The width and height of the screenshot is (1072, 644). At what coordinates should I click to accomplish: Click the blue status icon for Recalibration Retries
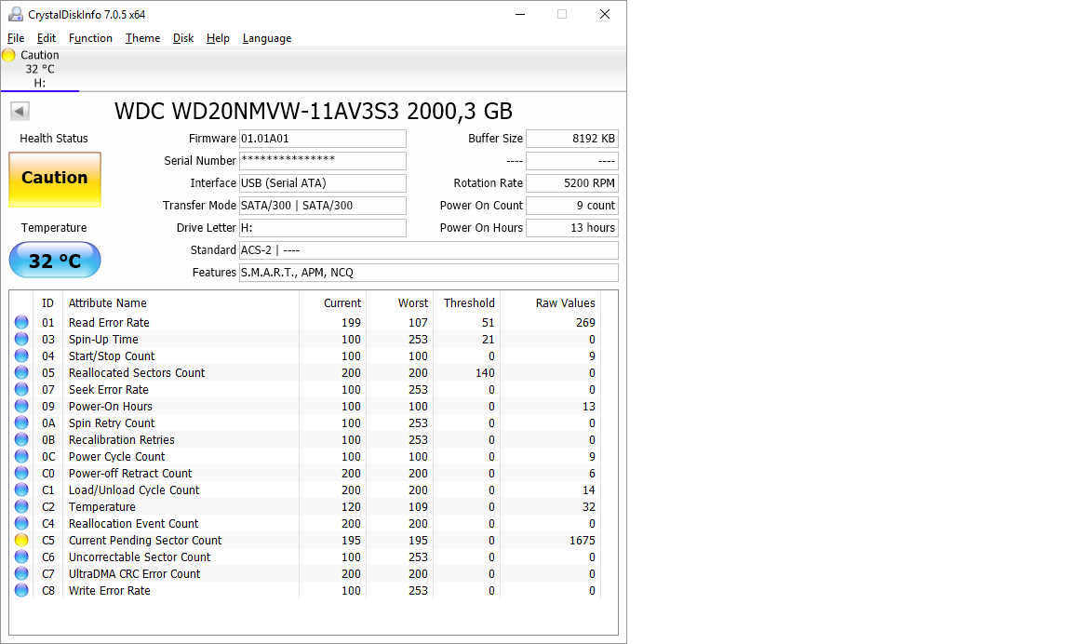tap(22, 439)
